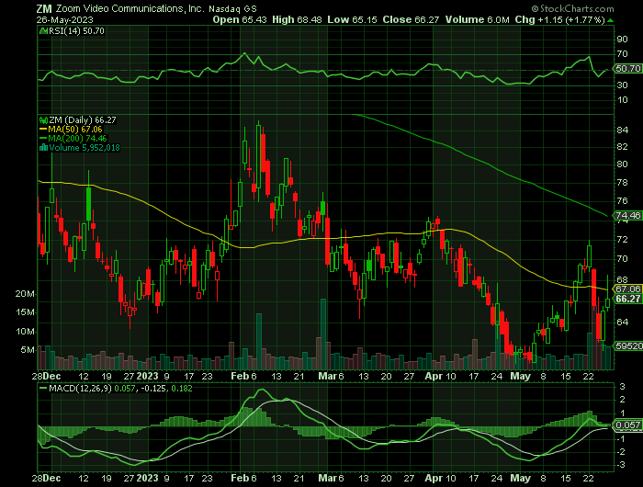
Task: Click the 82 label on the price axis
Action: [622, 147]
